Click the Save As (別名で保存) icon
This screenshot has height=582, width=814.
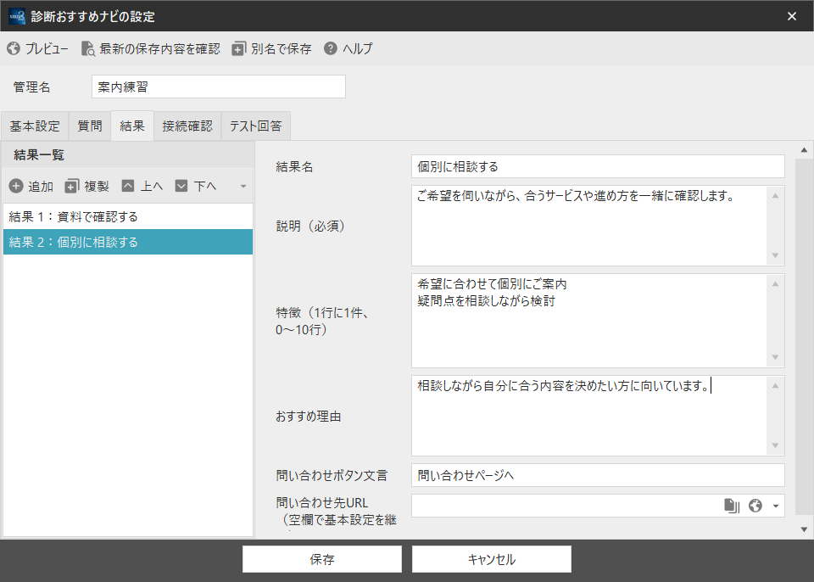(x=239, y=49)
